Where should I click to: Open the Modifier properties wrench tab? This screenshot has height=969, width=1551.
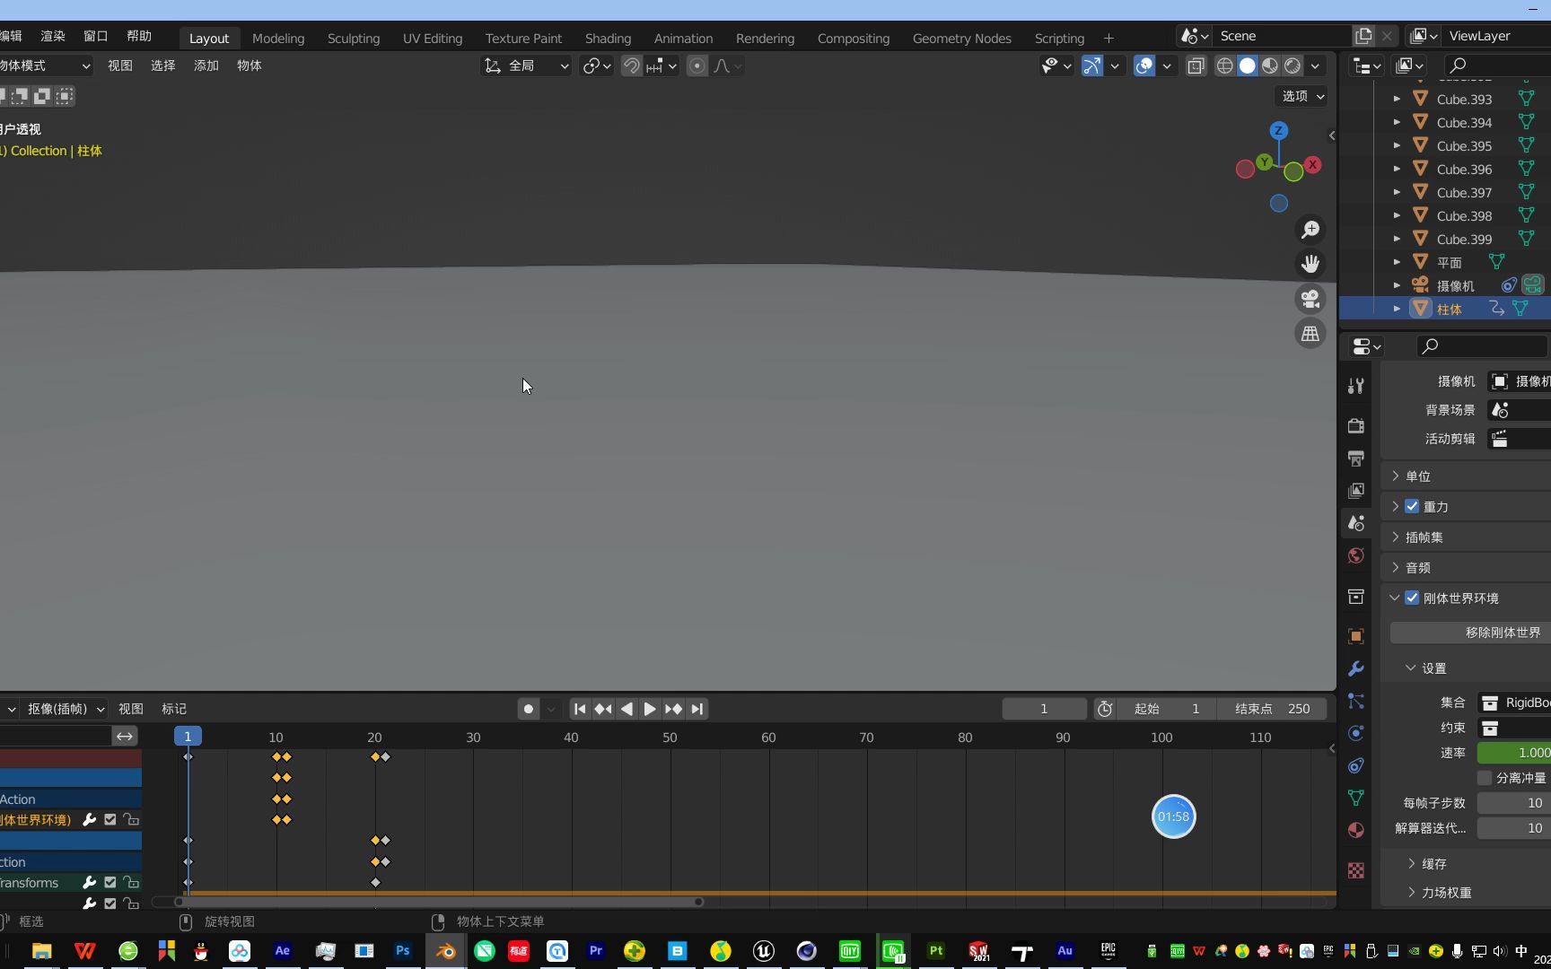(x=1355, y=668)
